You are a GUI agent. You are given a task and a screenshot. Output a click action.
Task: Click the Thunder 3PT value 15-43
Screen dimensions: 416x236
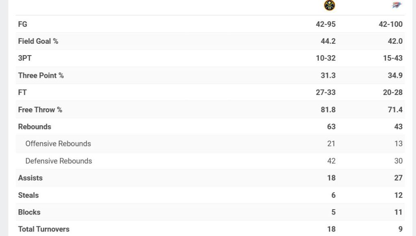392,58
